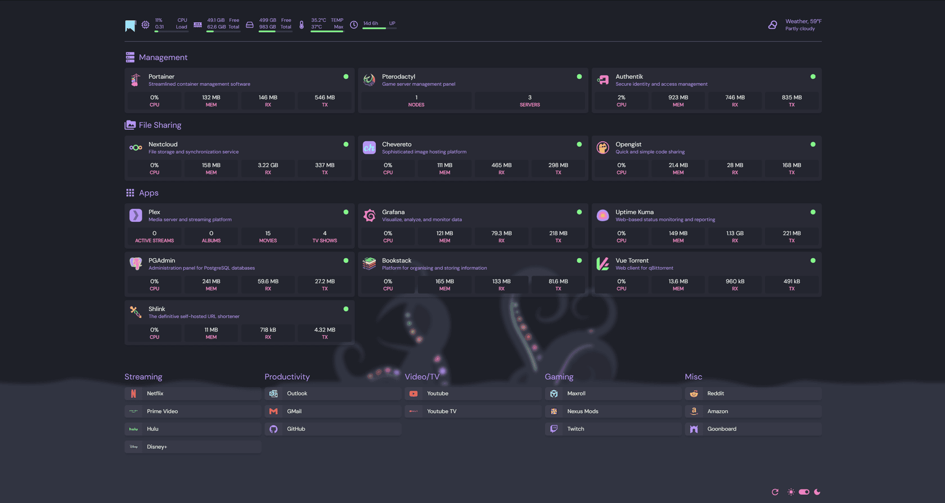This screenshot has height=503, width=945.
Task: Open the Pterodactyl service icon
Action: (369, 80)
